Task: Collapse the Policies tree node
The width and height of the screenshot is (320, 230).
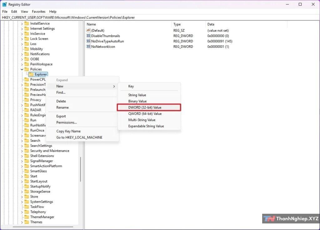Action: (22, 69)
